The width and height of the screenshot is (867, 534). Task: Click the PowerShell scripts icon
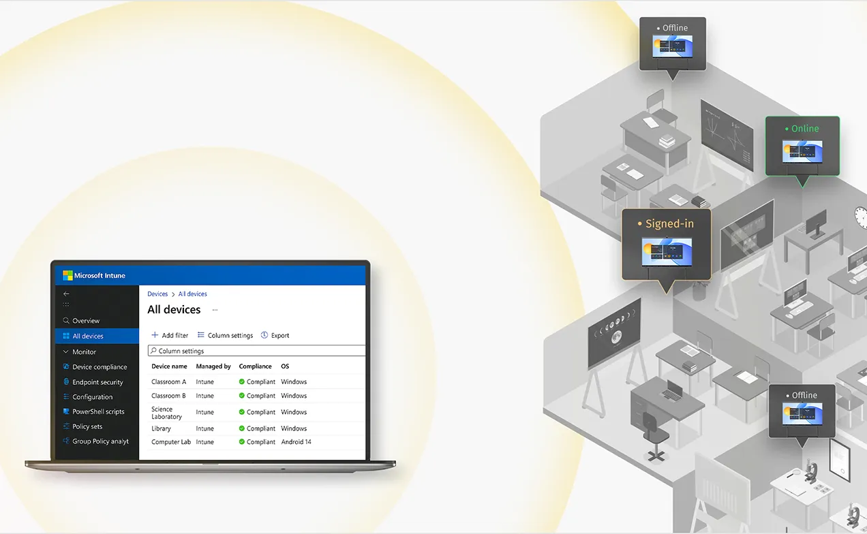(x=66, y=411)
